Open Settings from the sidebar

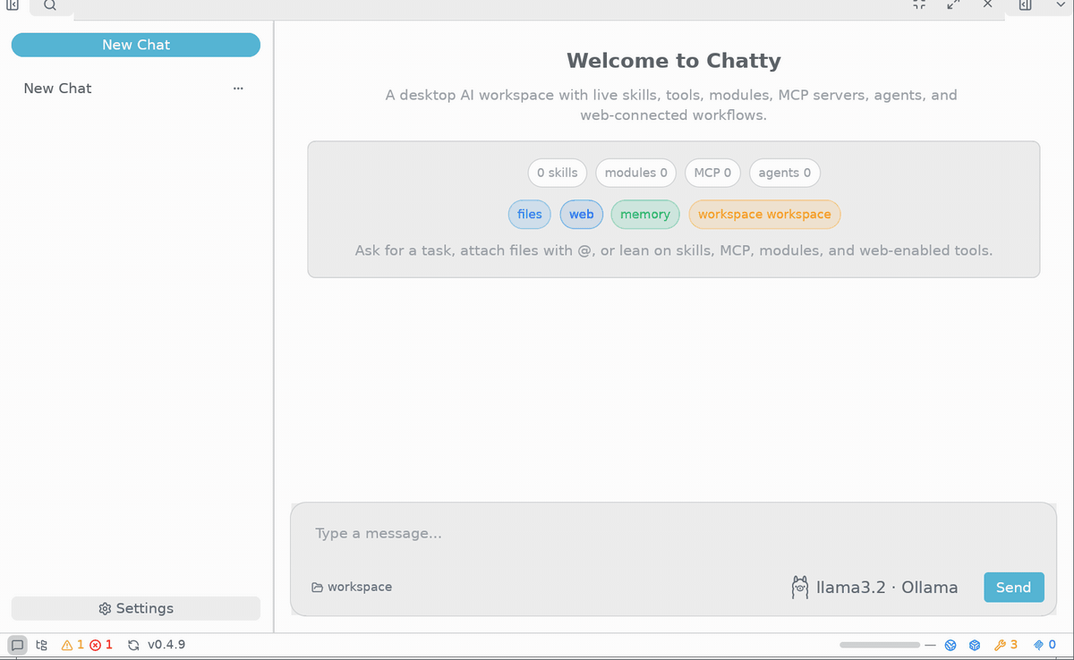(x=136, y=608)
